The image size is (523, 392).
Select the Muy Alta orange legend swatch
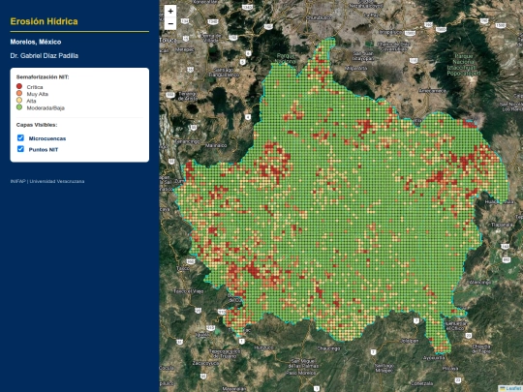click(19, 93)
